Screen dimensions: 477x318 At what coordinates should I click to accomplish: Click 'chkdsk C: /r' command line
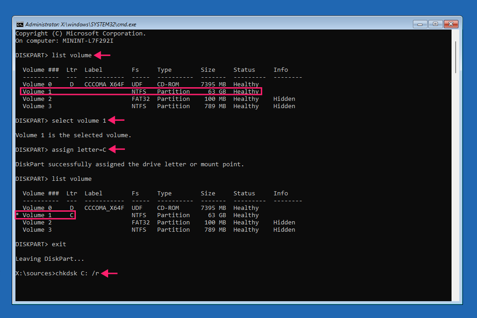pyautogui.click(x=77, y=273)
